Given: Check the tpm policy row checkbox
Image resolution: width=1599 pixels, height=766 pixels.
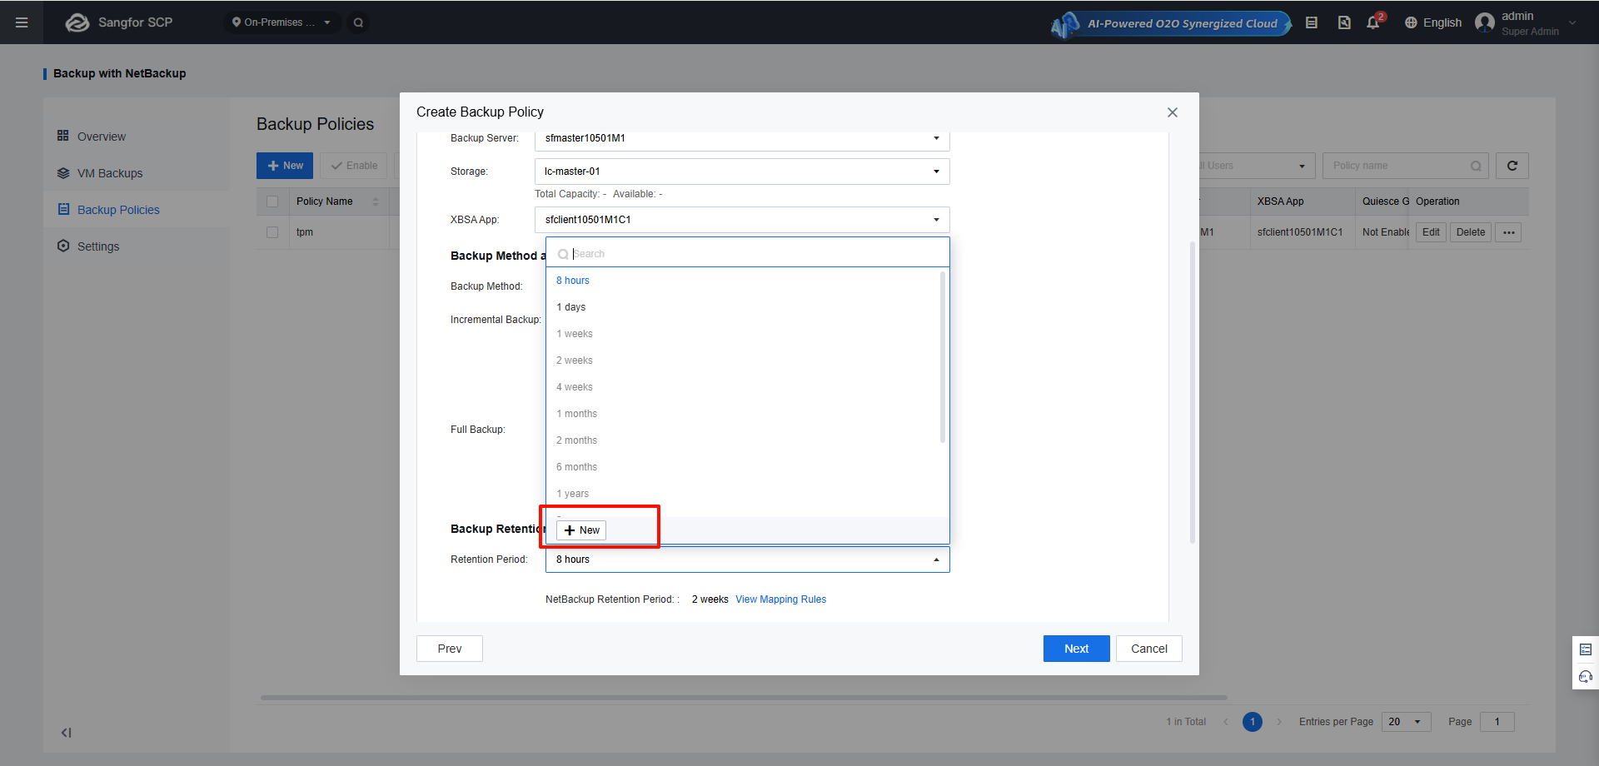Looking at the screenshot, I should point(272,232).
